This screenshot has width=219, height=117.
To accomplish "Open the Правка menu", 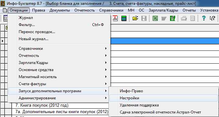I will (x=39, y=10).
